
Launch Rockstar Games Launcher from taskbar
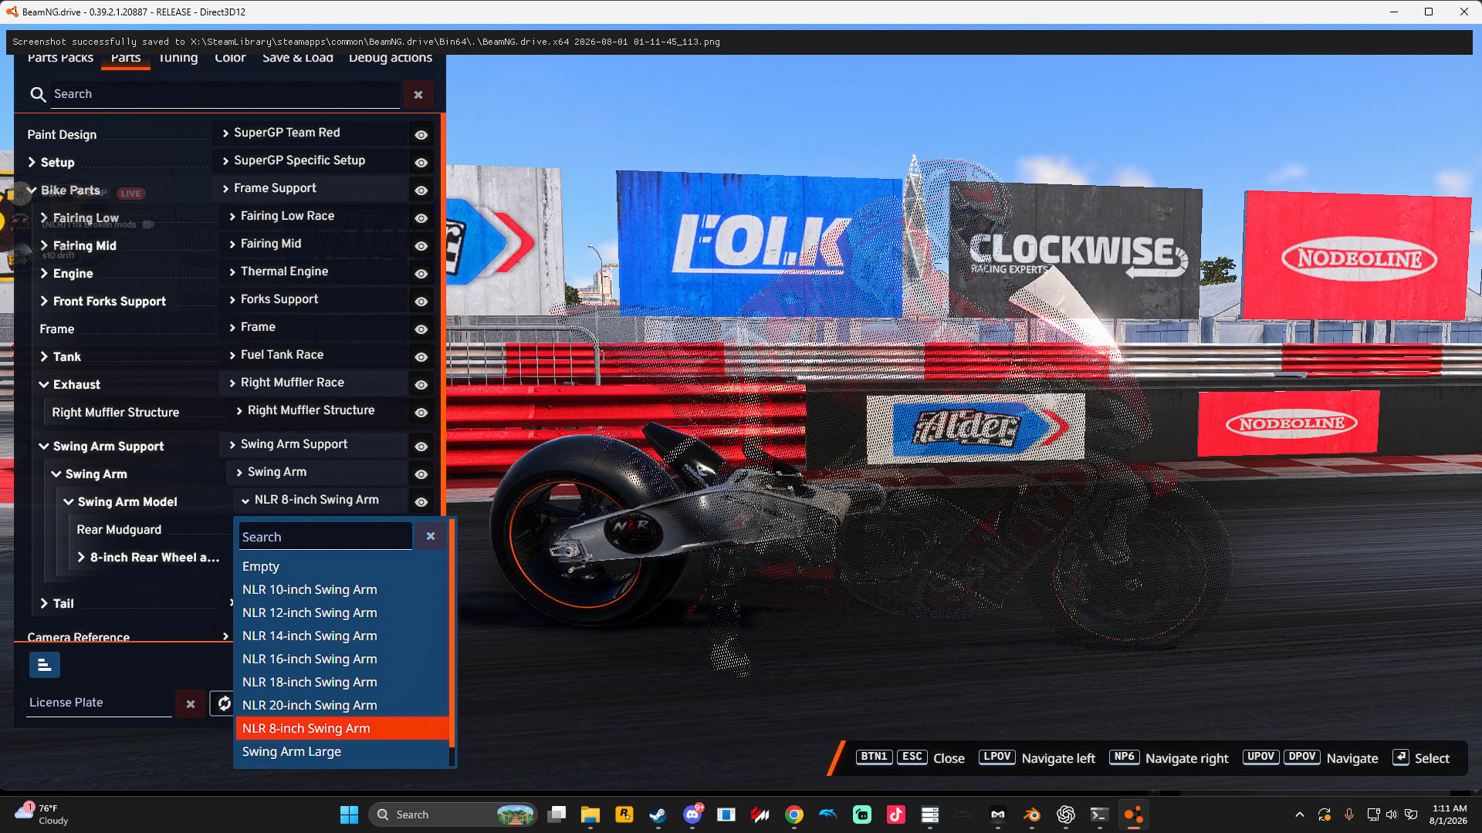624,814
